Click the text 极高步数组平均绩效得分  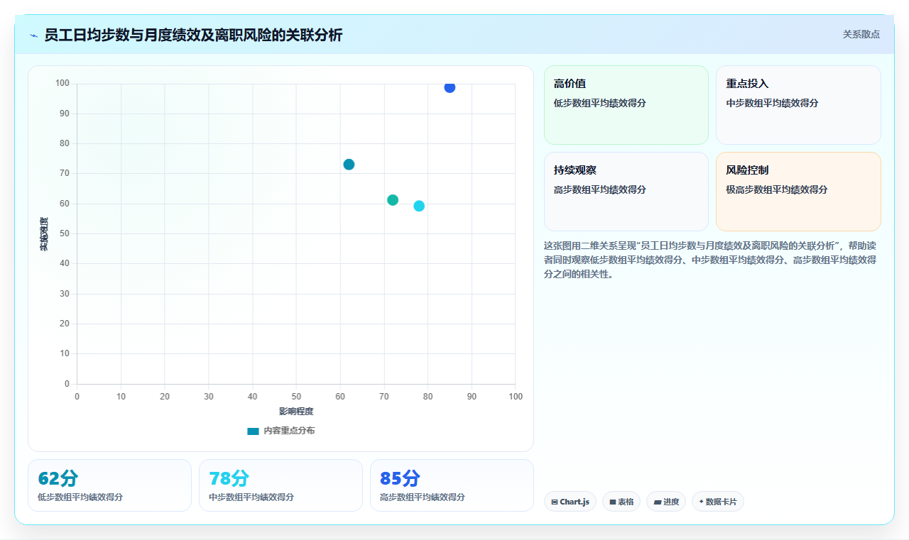pos(777,189)
